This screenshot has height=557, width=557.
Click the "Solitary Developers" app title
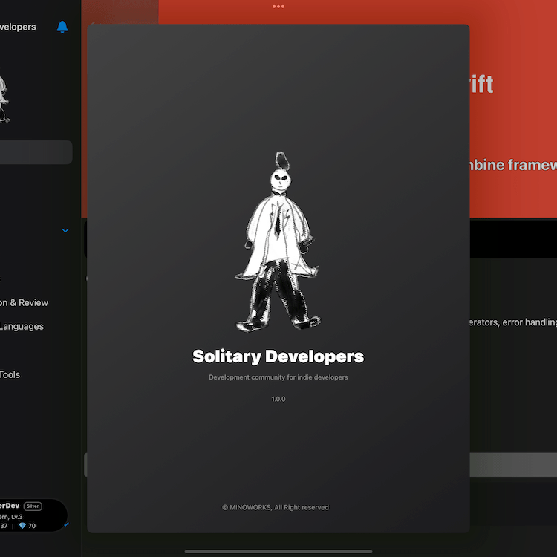(278, 356)
